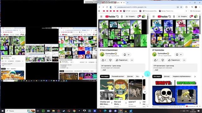
Task: Open the Task View taskbar button
Action: pos(38,111)
